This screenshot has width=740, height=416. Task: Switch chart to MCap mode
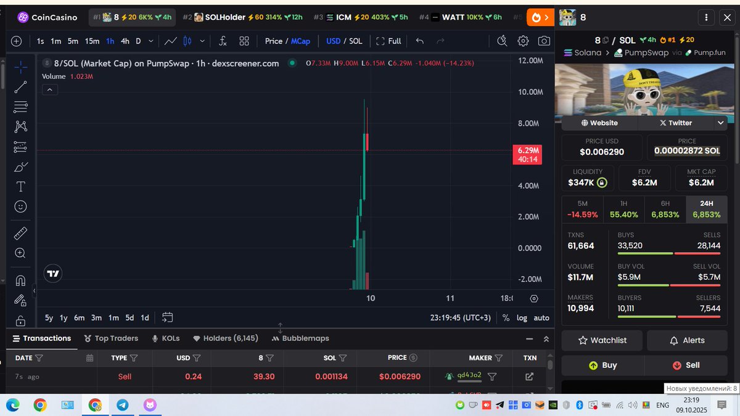[x=301, y=41]
